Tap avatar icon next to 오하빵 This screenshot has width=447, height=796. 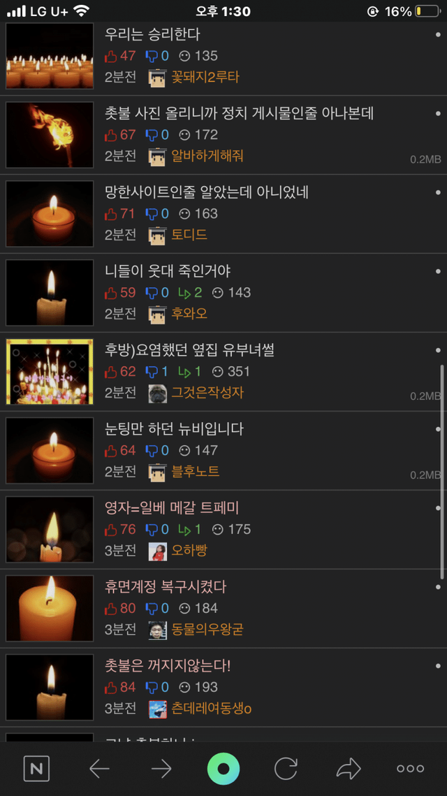click(x=158, y=551)
